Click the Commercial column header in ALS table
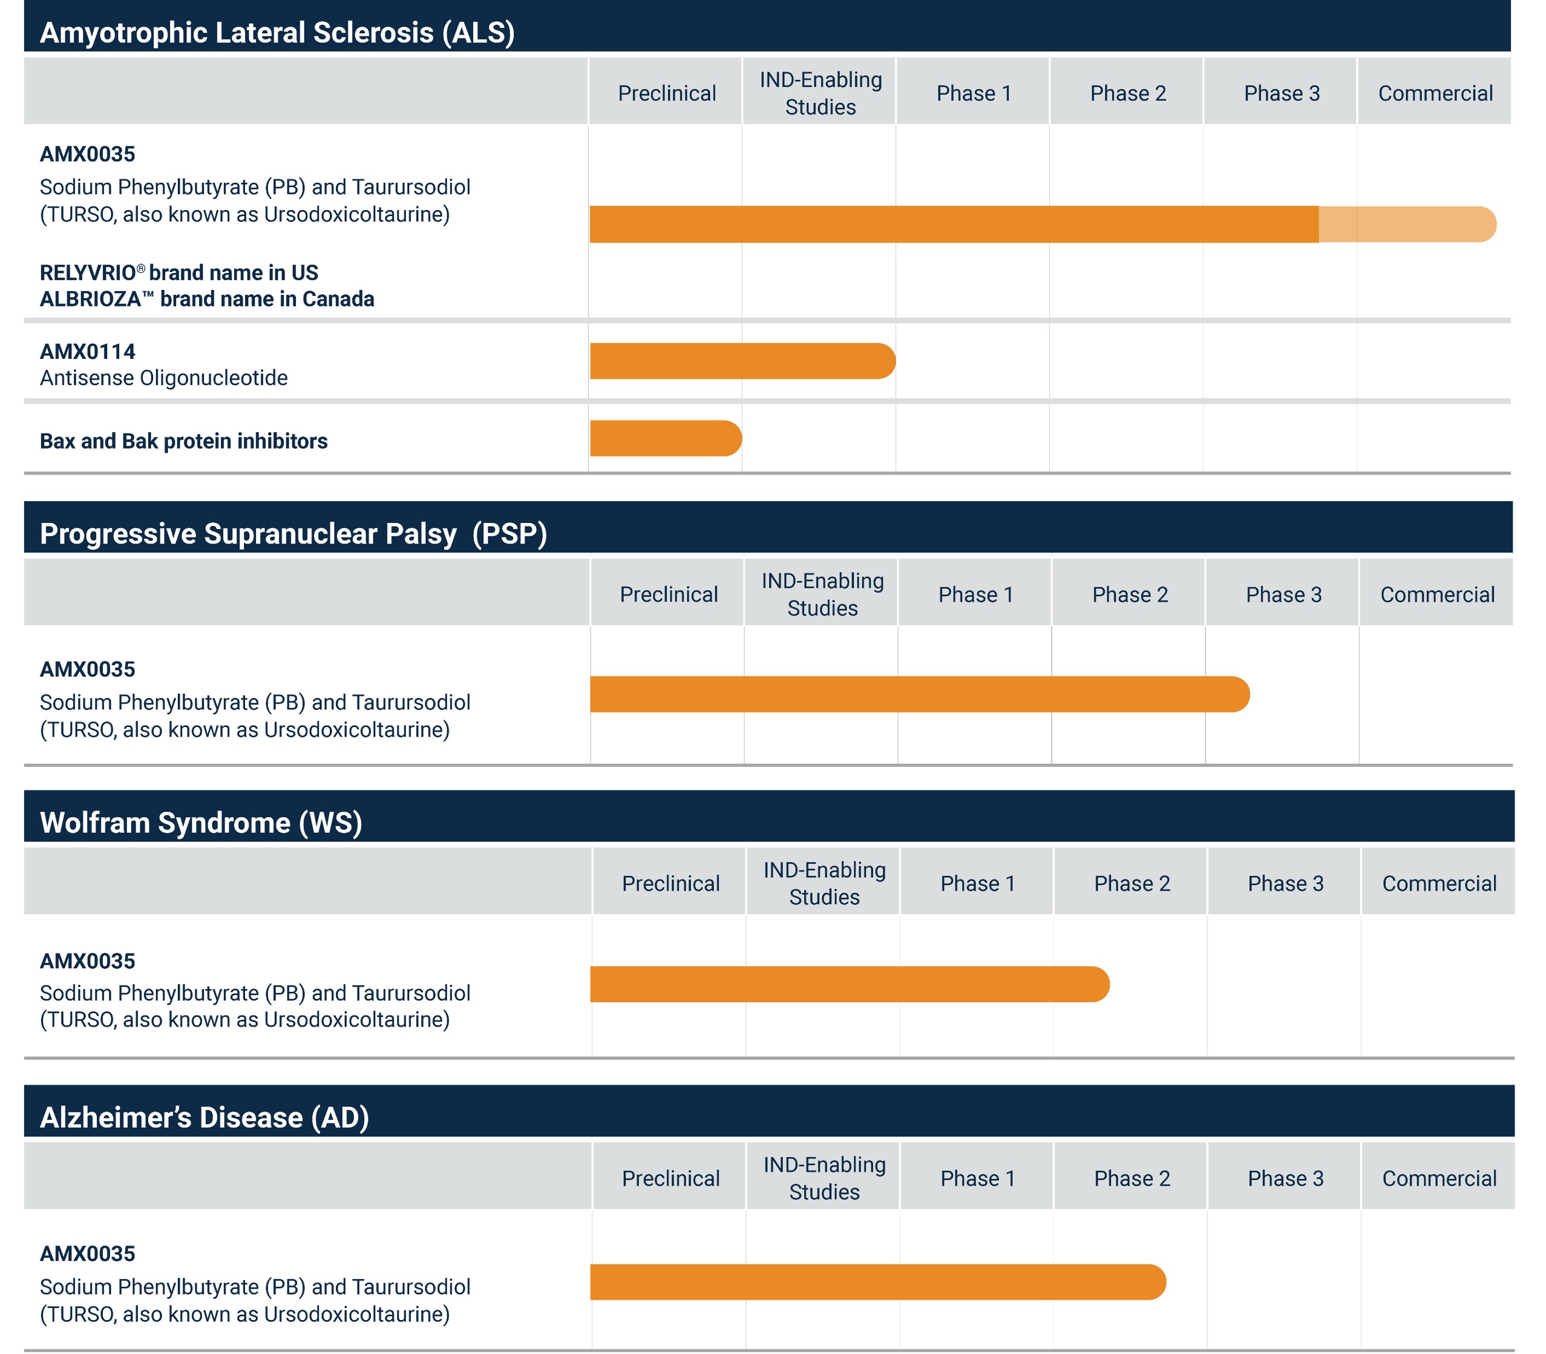Viewport: 1546px width, 1354px height. (1435, 93)
